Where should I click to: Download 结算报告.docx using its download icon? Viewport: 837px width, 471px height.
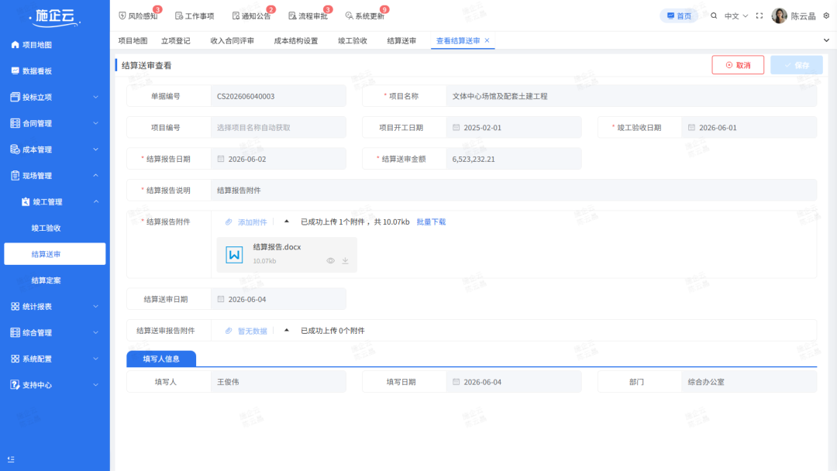pos(346,261)
